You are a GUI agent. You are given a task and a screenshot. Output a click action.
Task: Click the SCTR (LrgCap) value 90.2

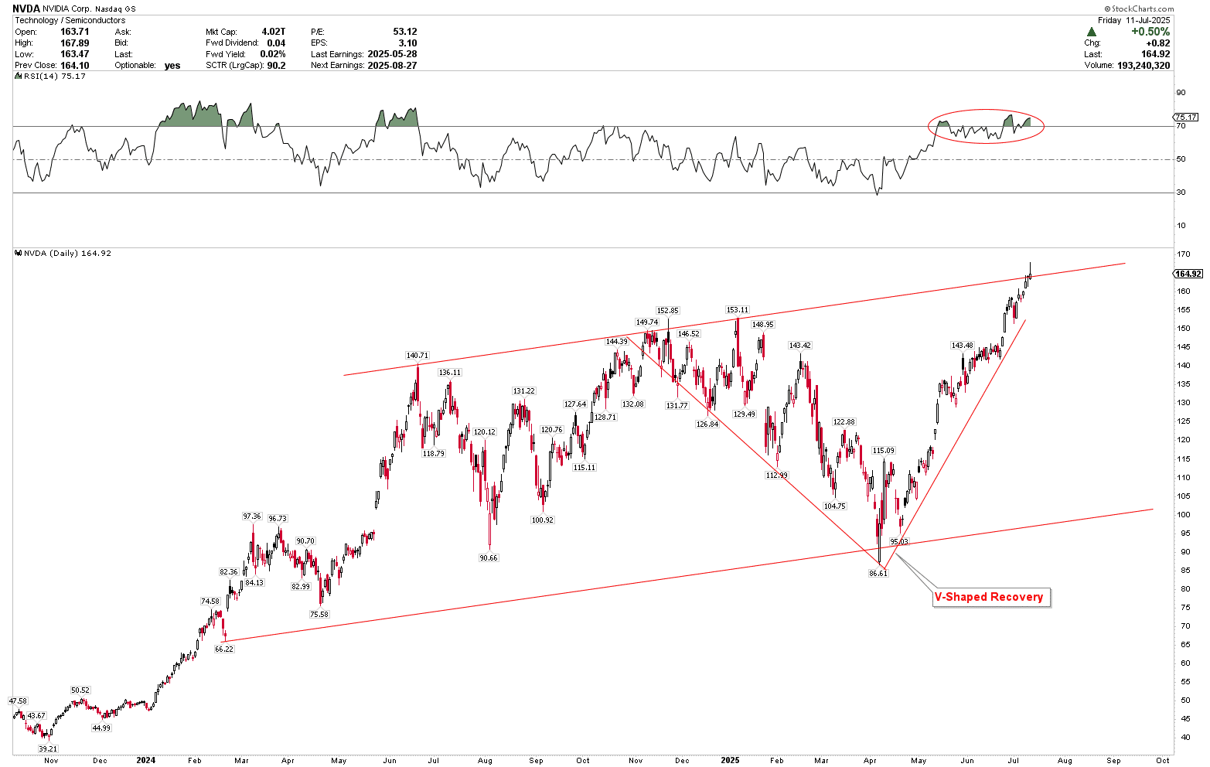(276, 65)
